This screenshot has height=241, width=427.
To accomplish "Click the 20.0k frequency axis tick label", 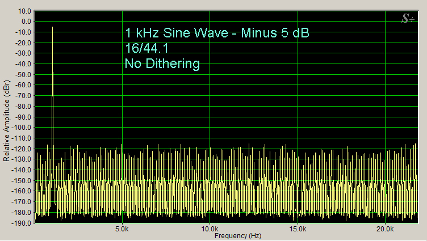I will 385,228.
